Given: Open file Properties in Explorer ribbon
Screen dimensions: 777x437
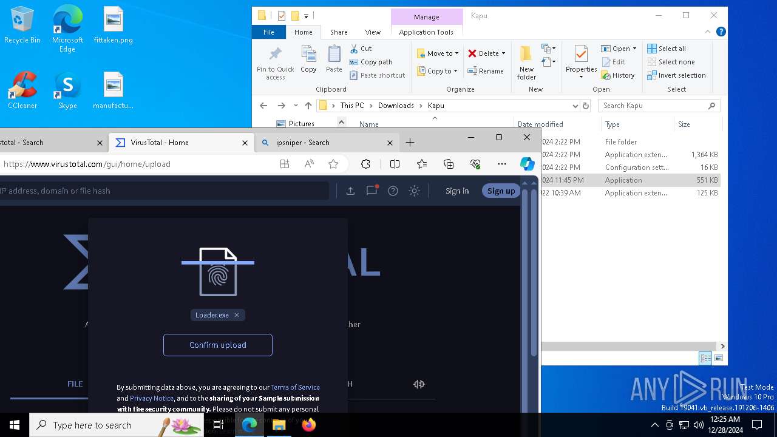Looking at the screenshot, I should tap(581, 63).
